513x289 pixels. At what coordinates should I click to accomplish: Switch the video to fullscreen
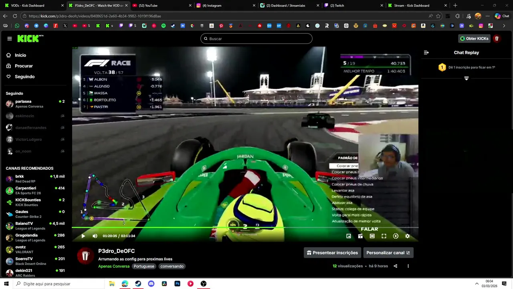tap(384, 236)
